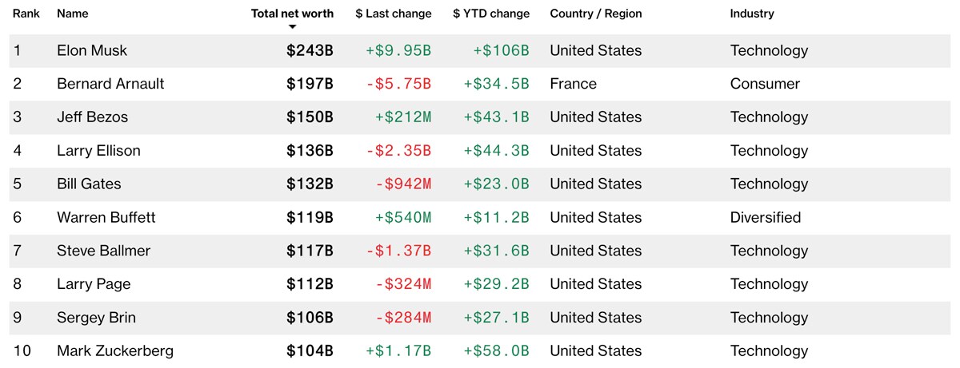This screenshot has height=368, width=960.
Task: Sort table by Rank column header
Action: pos(26,14)
